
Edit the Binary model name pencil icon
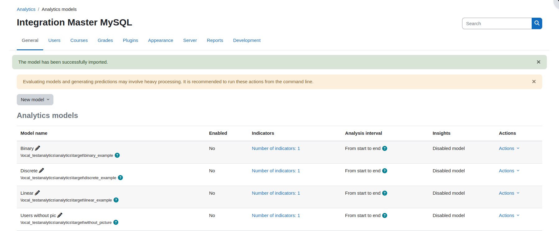(38, 148)
